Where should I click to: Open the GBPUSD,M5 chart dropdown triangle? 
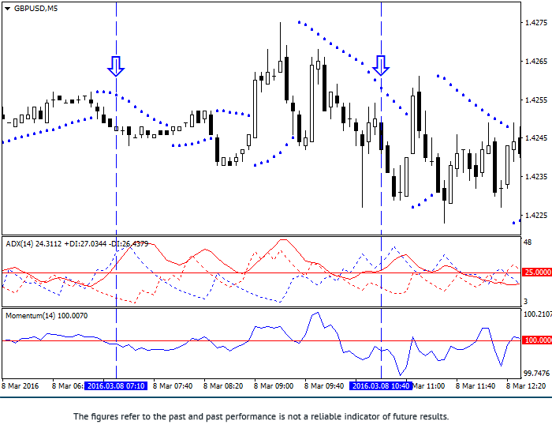[7, 9]
